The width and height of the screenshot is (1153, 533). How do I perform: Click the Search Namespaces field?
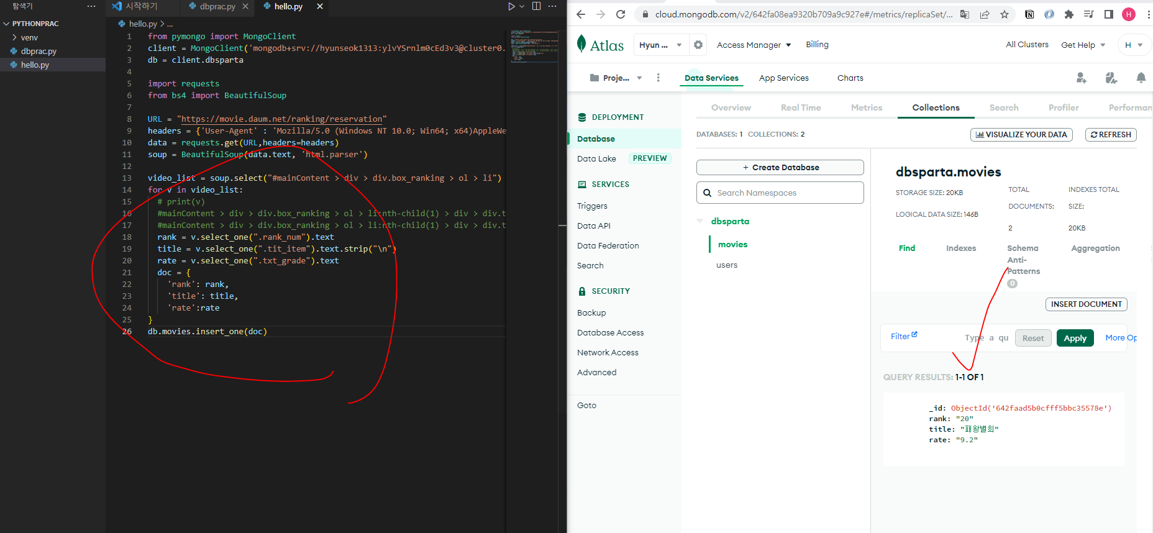click(780, 193)
